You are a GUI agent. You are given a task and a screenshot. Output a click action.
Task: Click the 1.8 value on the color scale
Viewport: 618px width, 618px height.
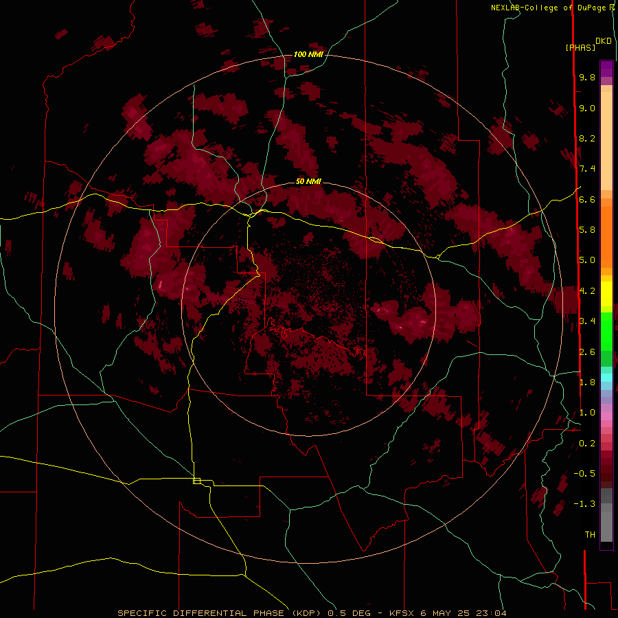click(587, 382)
